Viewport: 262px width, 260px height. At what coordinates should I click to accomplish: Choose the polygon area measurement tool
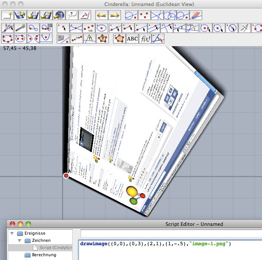pyautogui.click(x=102, y=39)
